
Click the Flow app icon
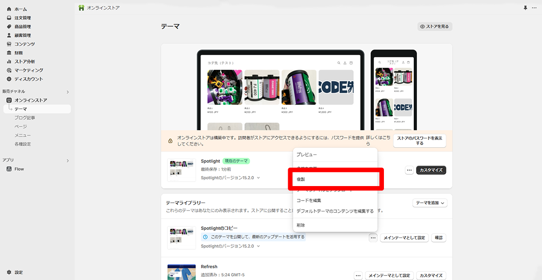click(x=9, y=169)
